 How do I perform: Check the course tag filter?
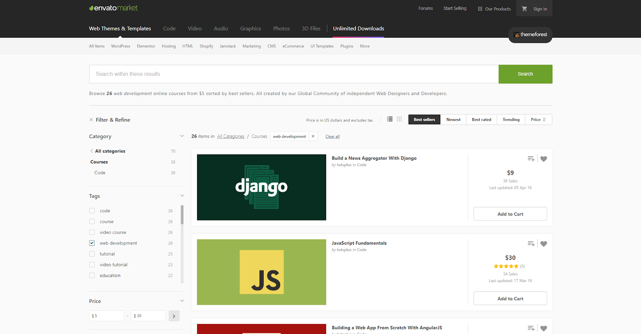[x=92, y=222]
